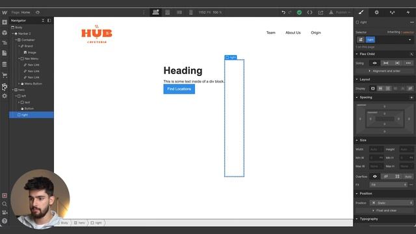This screenshot has height=234, width=416.
Task: Click the pink Audit square icon
Action: click(5, 196)
